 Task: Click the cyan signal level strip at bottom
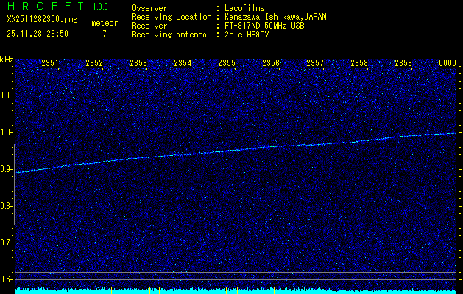(236, 291)
